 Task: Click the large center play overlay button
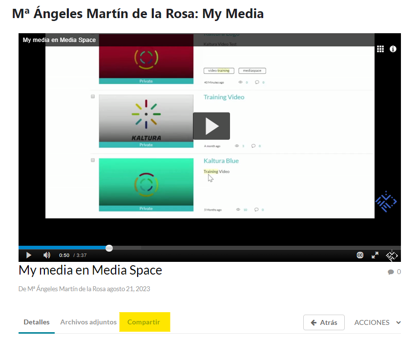[x=211, y=126]
